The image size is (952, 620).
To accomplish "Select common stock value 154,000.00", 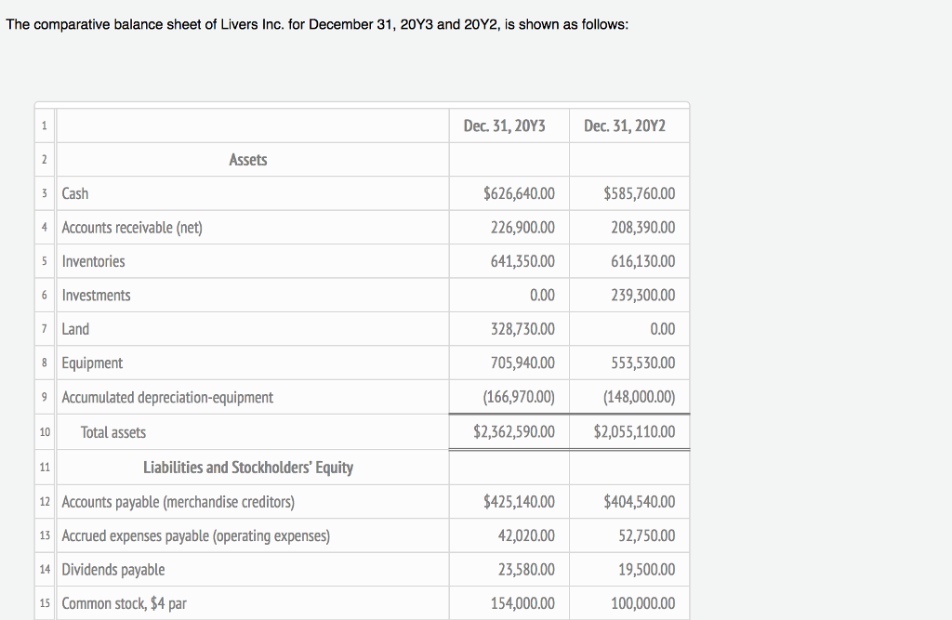I will 522,603.
